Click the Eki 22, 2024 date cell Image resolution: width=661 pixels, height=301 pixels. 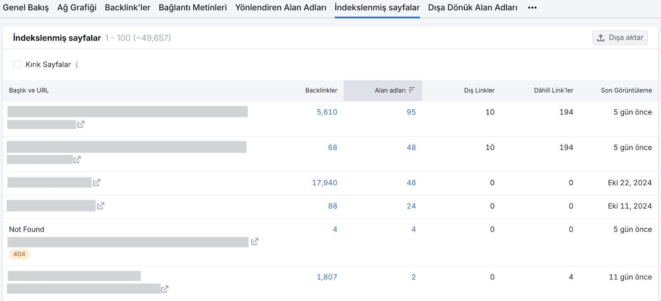tap(630, 183)
